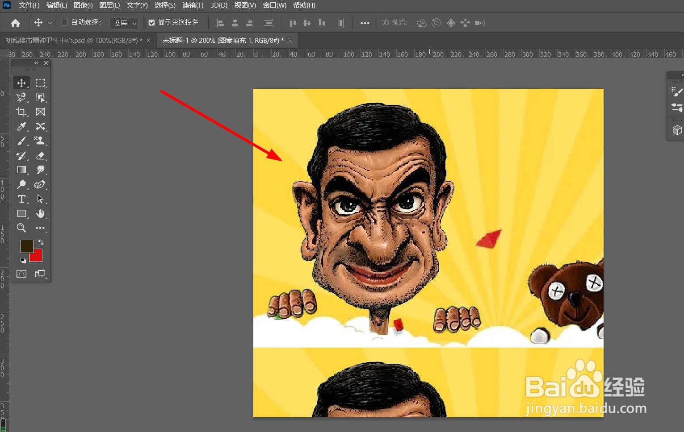Viewport: 684px width, 432px height.
Task: Click the distribute vertically icon with three bars
Action: 269,23
